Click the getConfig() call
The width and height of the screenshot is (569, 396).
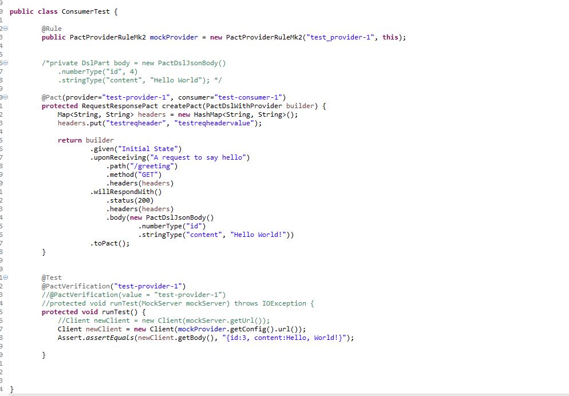pos(252,329)
